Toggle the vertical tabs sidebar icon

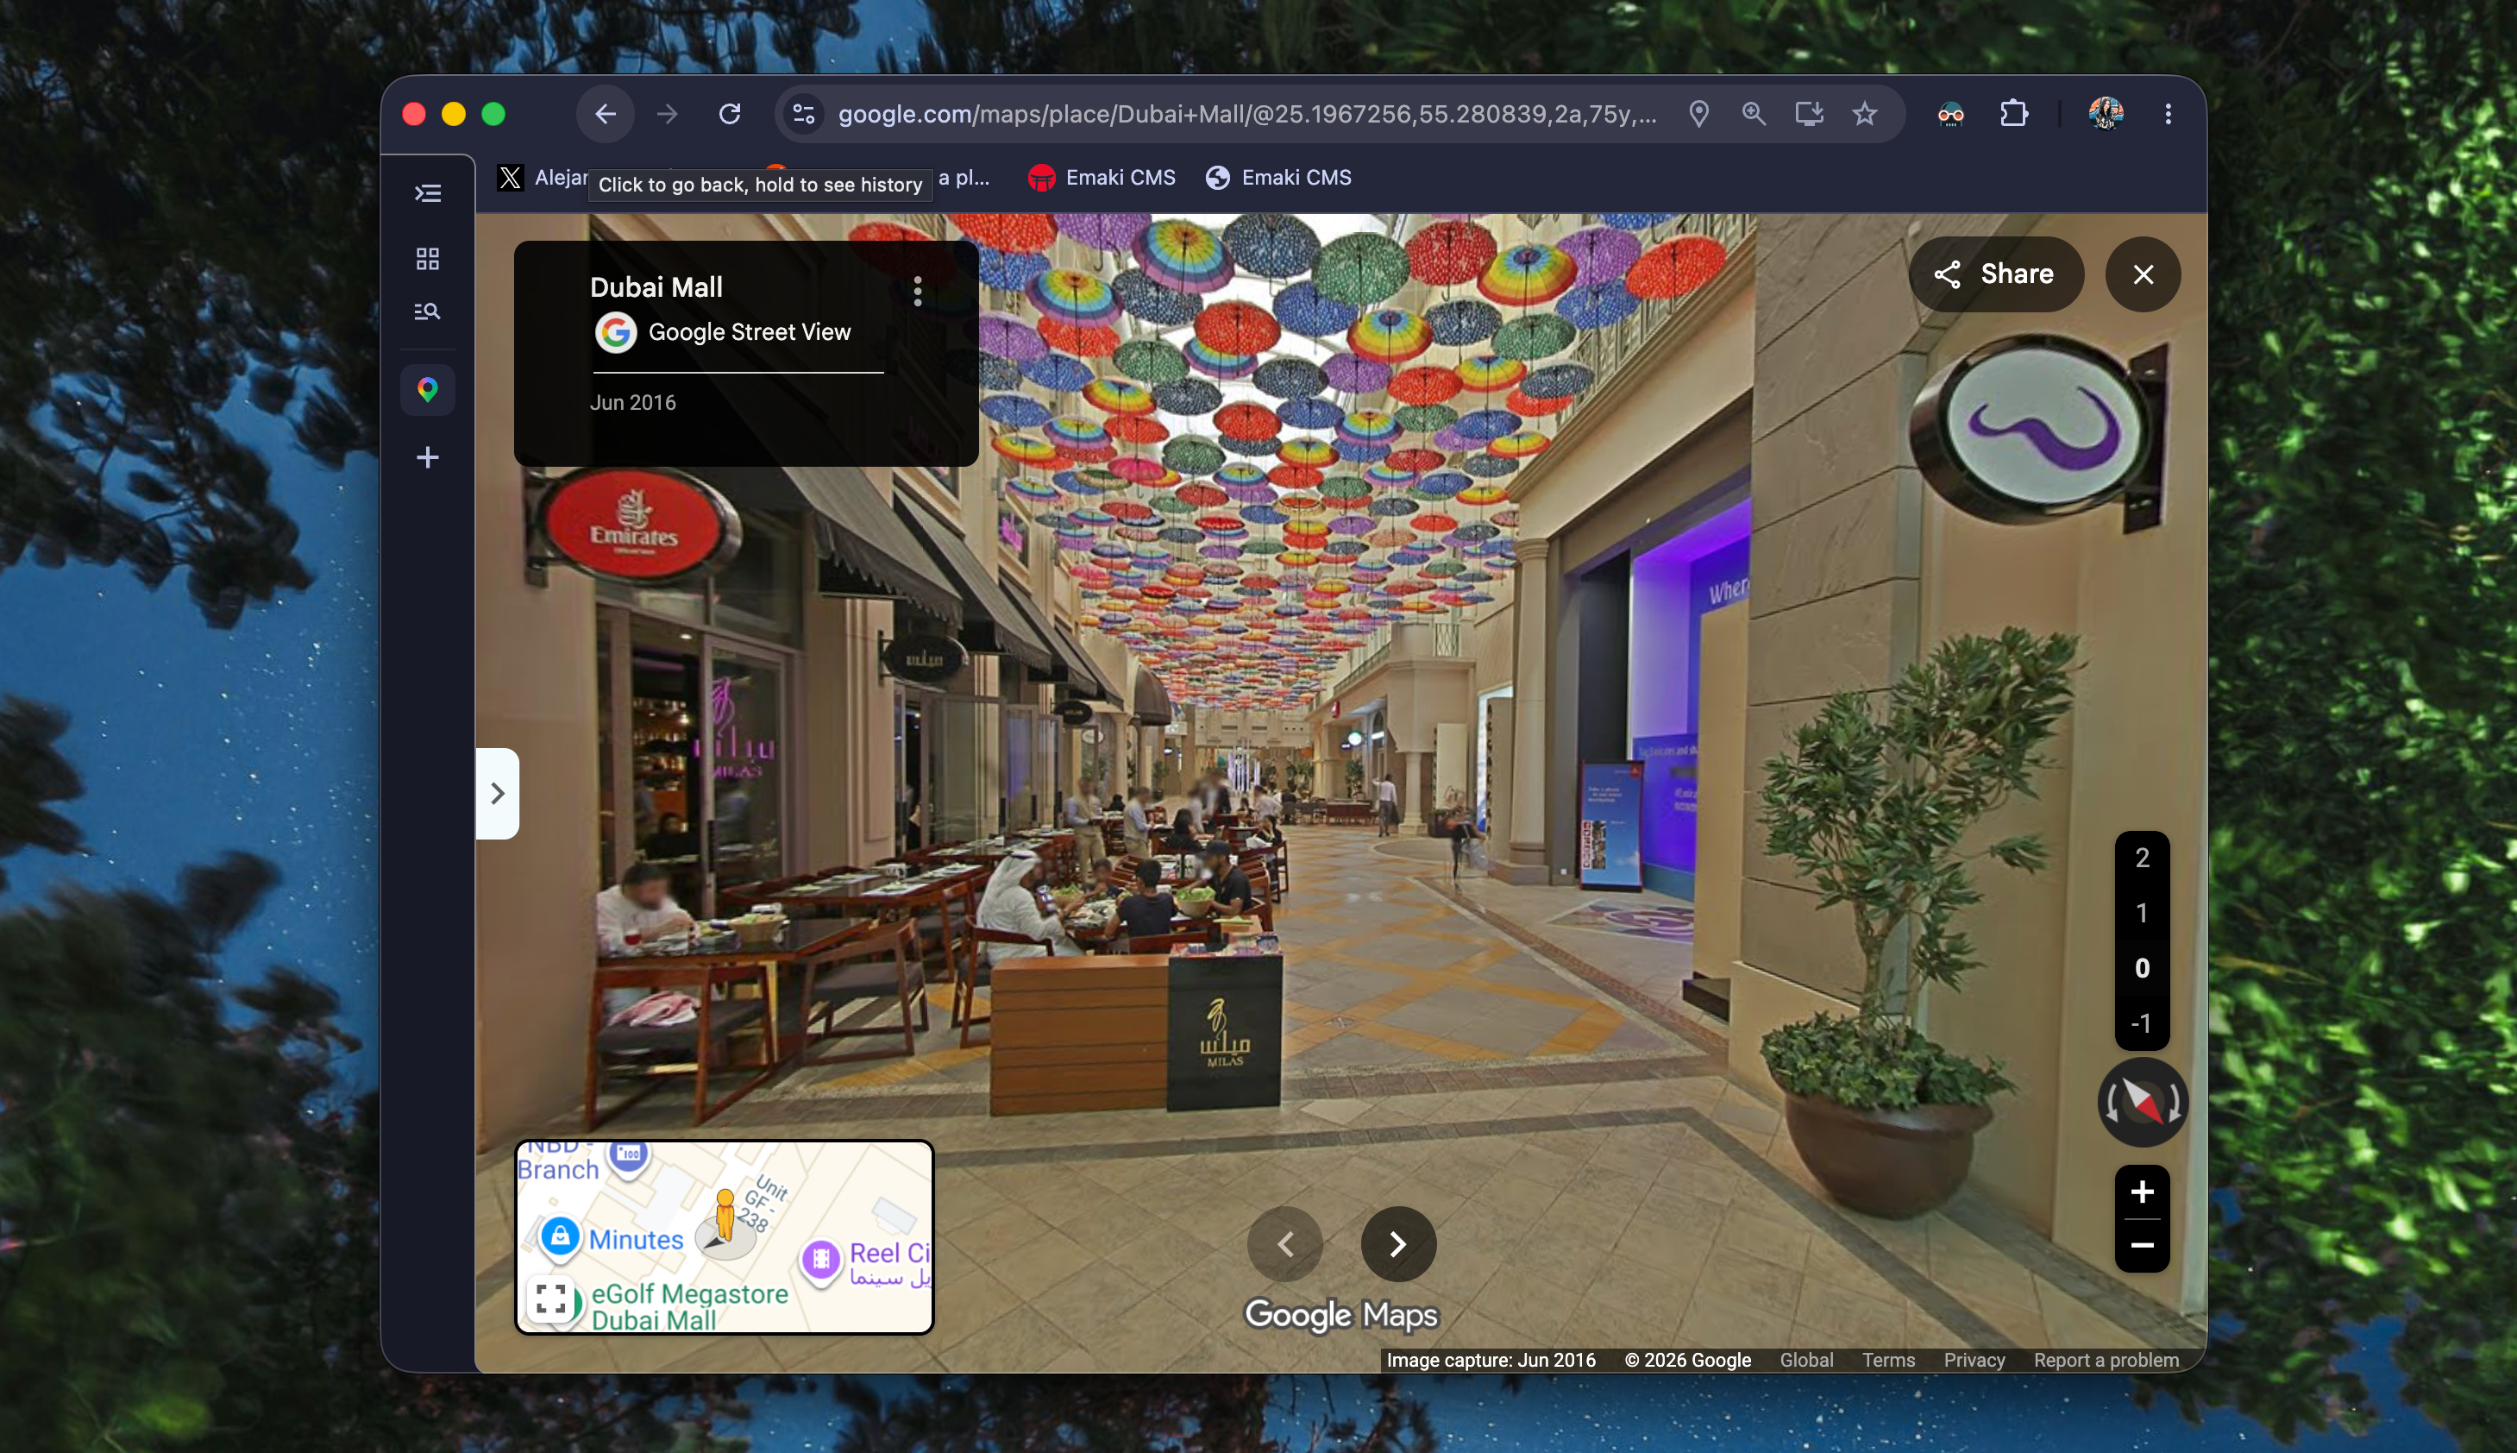coord(428,192)
